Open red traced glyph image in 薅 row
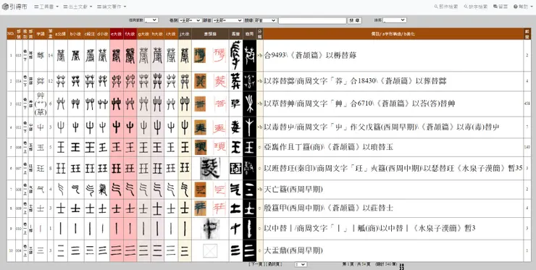536x270 pixels. coord(220,55)
